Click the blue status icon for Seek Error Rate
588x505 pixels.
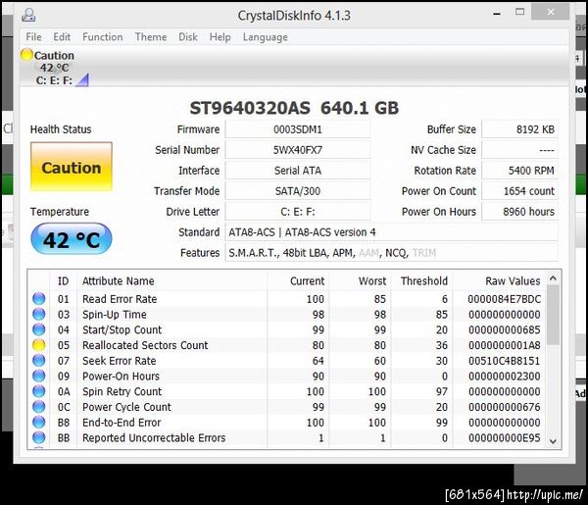[39, 360]
